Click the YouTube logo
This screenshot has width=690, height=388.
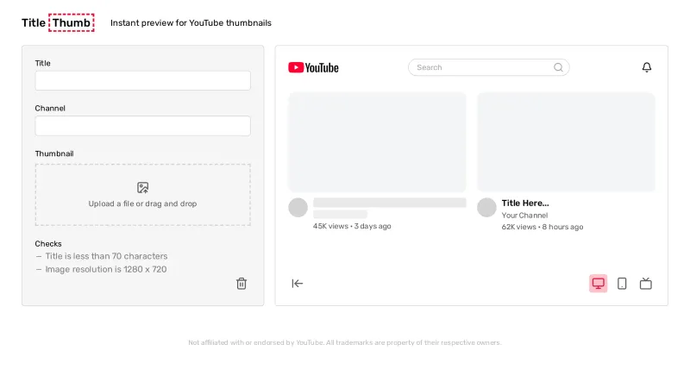pos(313,67)
